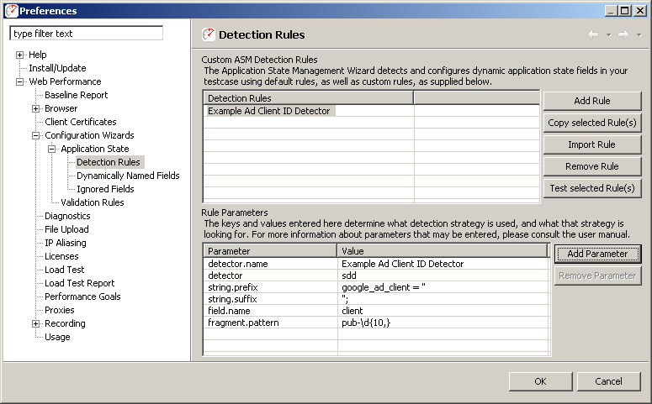Click Test selected Rule(s) button
This screenshot has height=404, width=652.
[591, 188]
